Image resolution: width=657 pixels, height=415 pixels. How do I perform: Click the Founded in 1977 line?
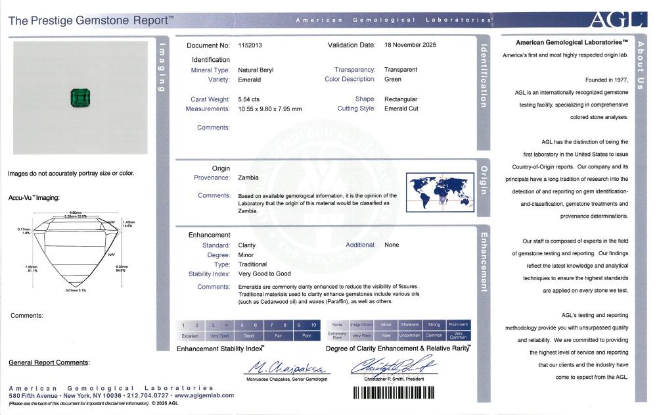click(606, 80)
